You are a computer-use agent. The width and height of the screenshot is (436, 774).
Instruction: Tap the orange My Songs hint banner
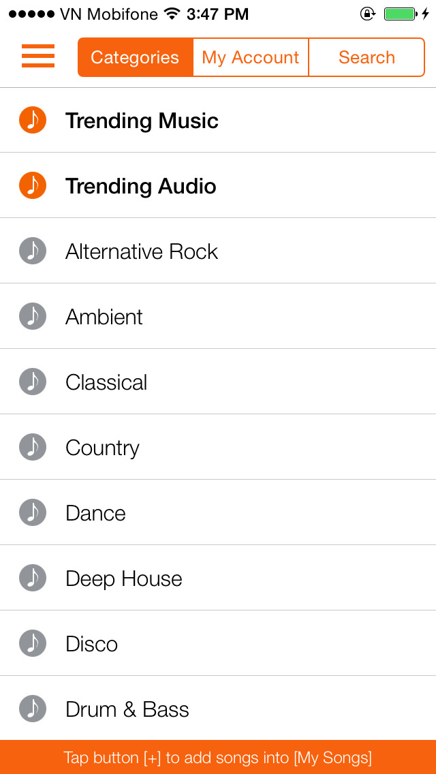[x=218, y=757]
